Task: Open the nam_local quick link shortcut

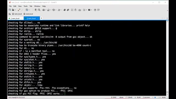Action: [x=17, y=14]
